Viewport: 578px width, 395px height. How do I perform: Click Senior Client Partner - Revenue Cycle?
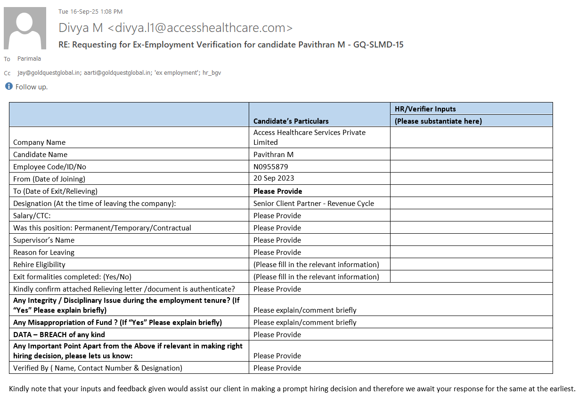tap(314, 203)
